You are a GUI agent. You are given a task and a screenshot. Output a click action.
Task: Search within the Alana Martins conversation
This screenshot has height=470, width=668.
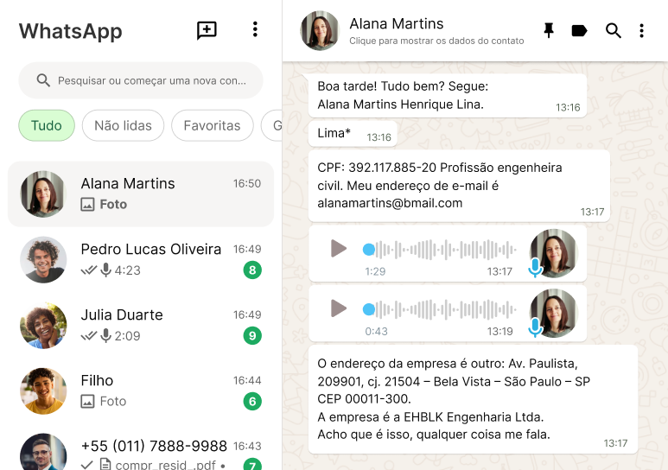click(x=613, y=31)
